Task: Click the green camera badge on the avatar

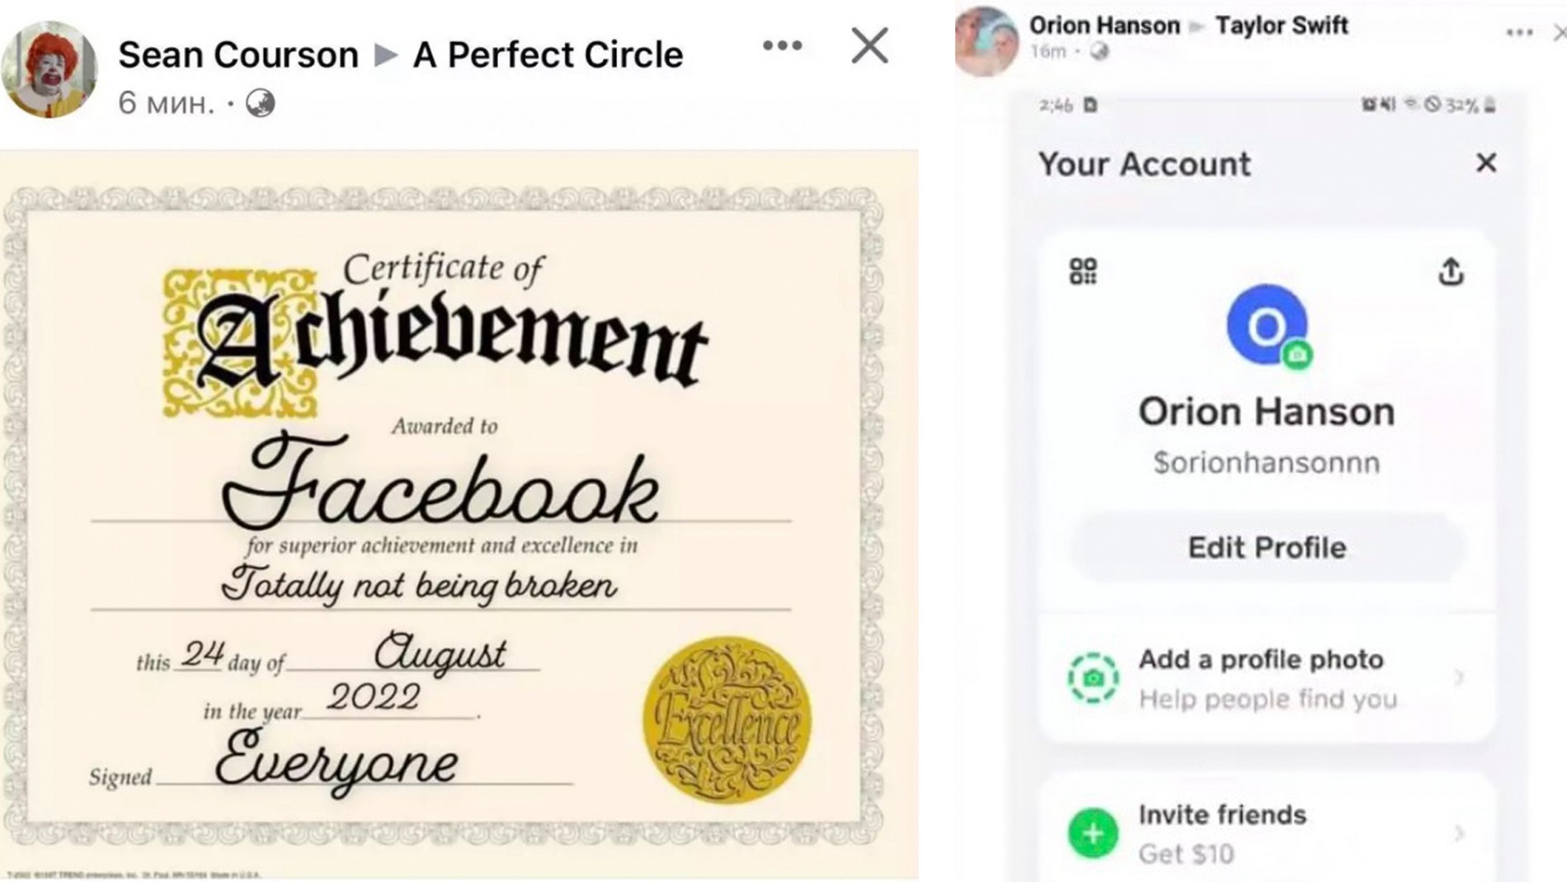Action: tap(1297, 355)
